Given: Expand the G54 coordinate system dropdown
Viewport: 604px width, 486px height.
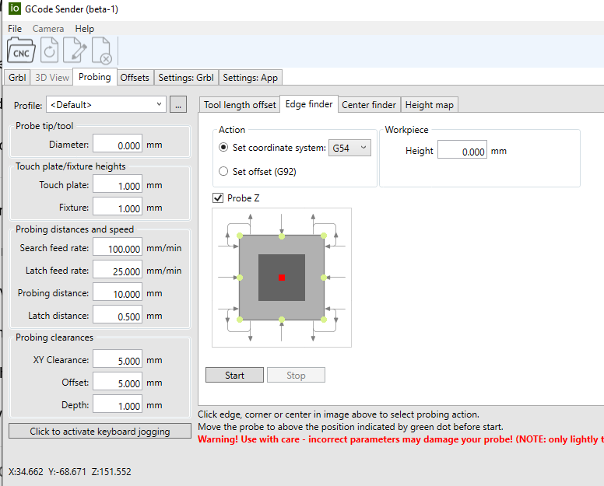Looking at the screenshot, I should coord(349,148).
